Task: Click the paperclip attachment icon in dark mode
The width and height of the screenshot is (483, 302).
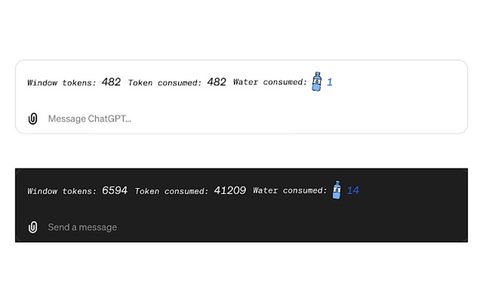Action: click(33, 227)
